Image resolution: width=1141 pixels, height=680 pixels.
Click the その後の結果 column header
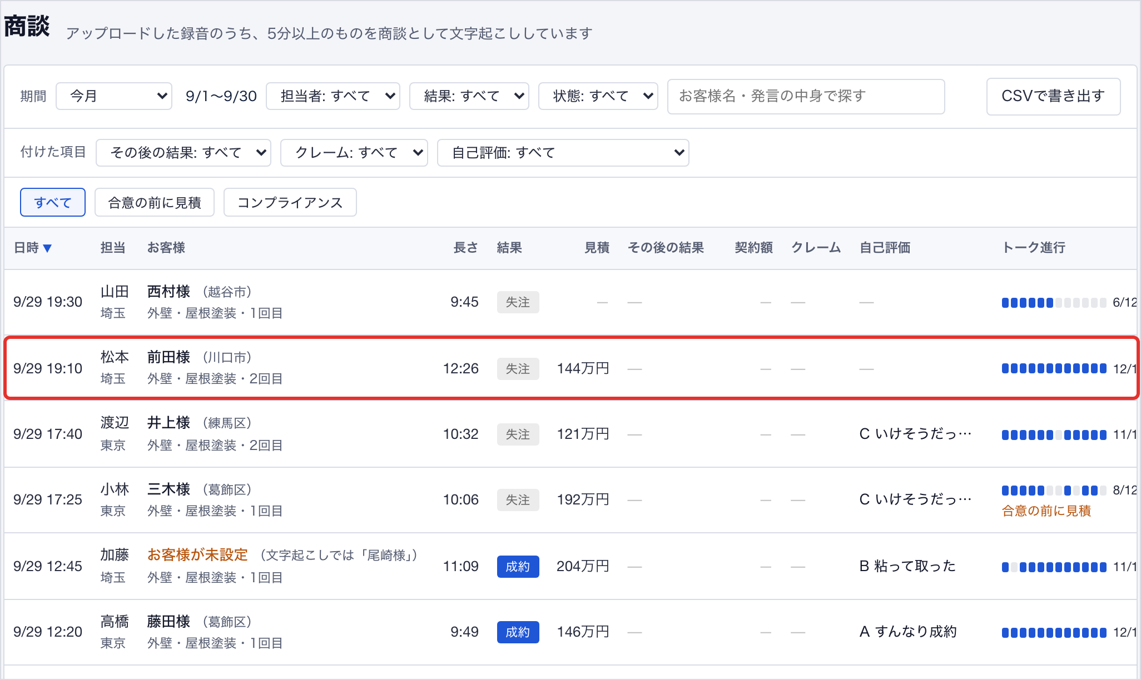click(x=666, y=248)
